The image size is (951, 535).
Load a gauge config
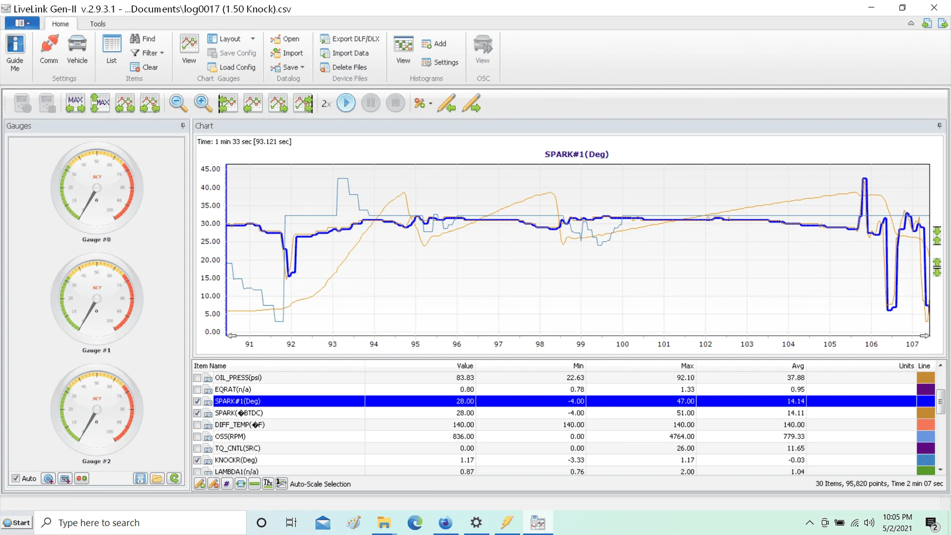[231, 67]
